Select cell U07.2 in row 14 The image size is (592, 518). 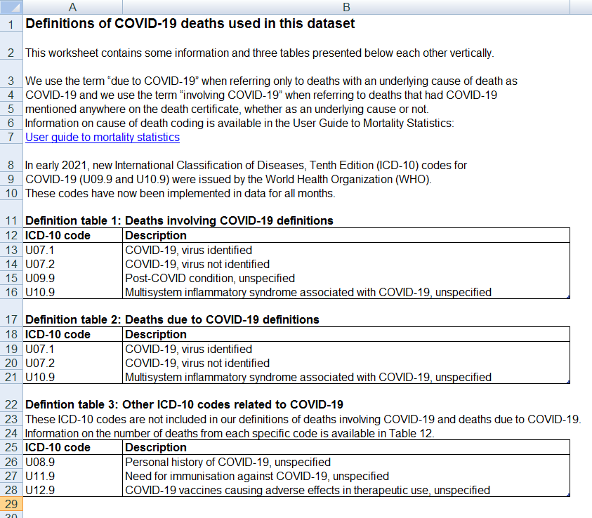[x=72, y=264]
